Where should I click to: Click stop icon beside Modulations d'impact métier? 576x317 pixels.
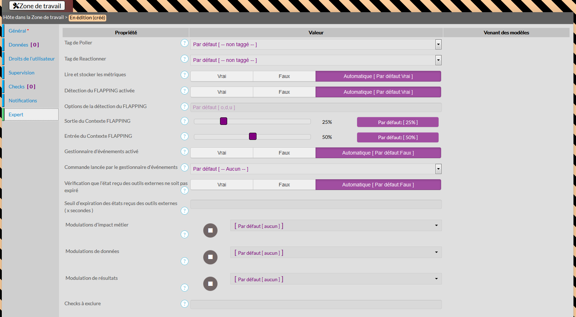pos(210,230)
